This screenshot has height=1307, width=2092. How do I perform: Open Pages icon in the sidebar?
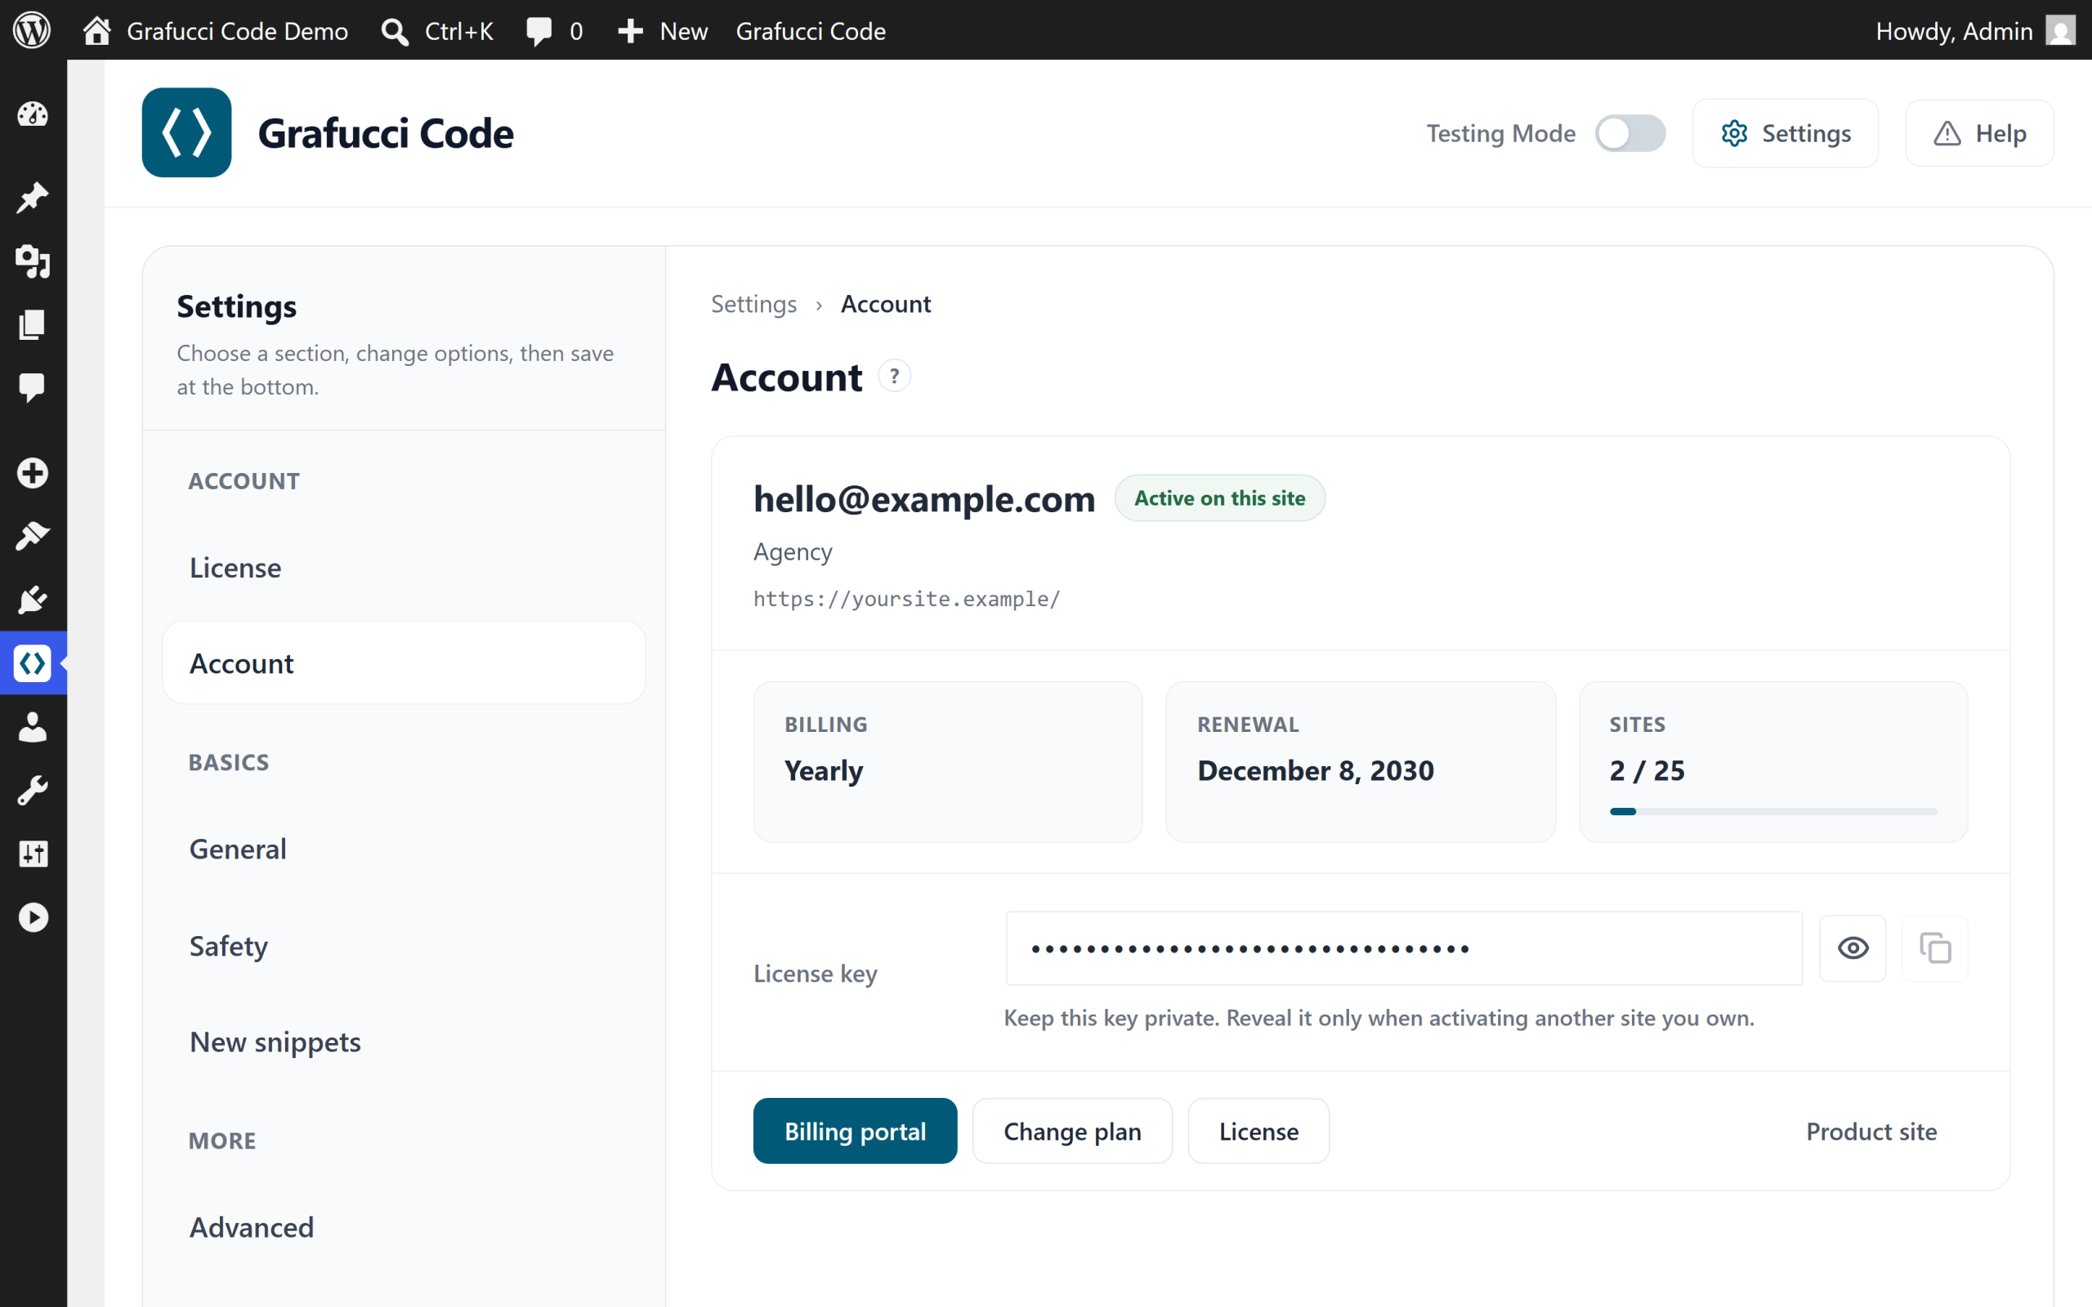[x=33, y=325]
